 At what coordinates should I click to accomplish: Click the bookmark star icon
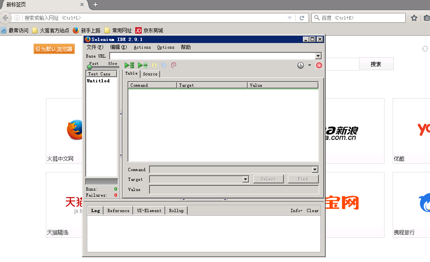[x=414, y=18]
